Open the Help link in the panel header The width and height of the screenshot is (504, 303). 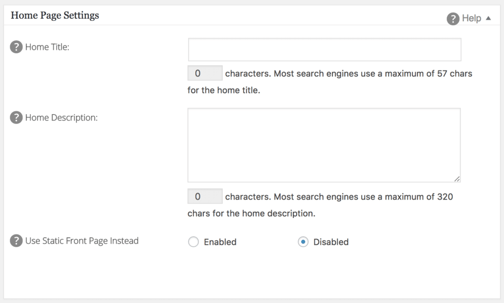471,18
